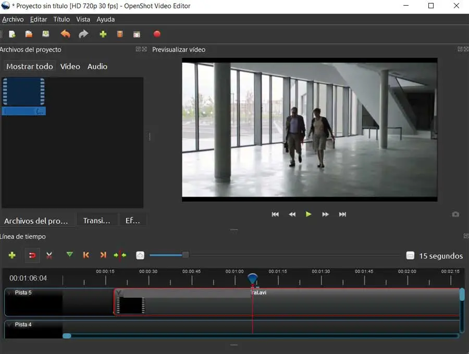Click the timeline zoom slider handle
This screenshot has width=469, height=354.
click(x=185, y=255)
